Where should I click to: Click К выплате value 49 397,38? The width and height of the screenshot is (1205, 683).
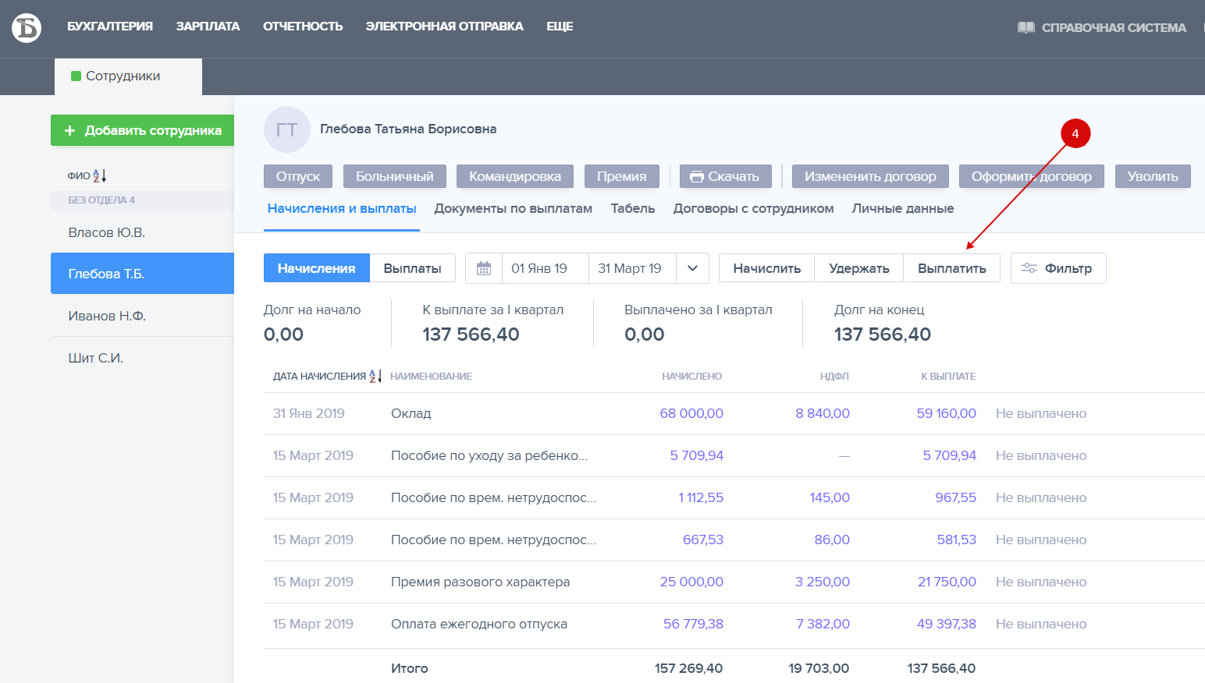[x=947, y=624]
